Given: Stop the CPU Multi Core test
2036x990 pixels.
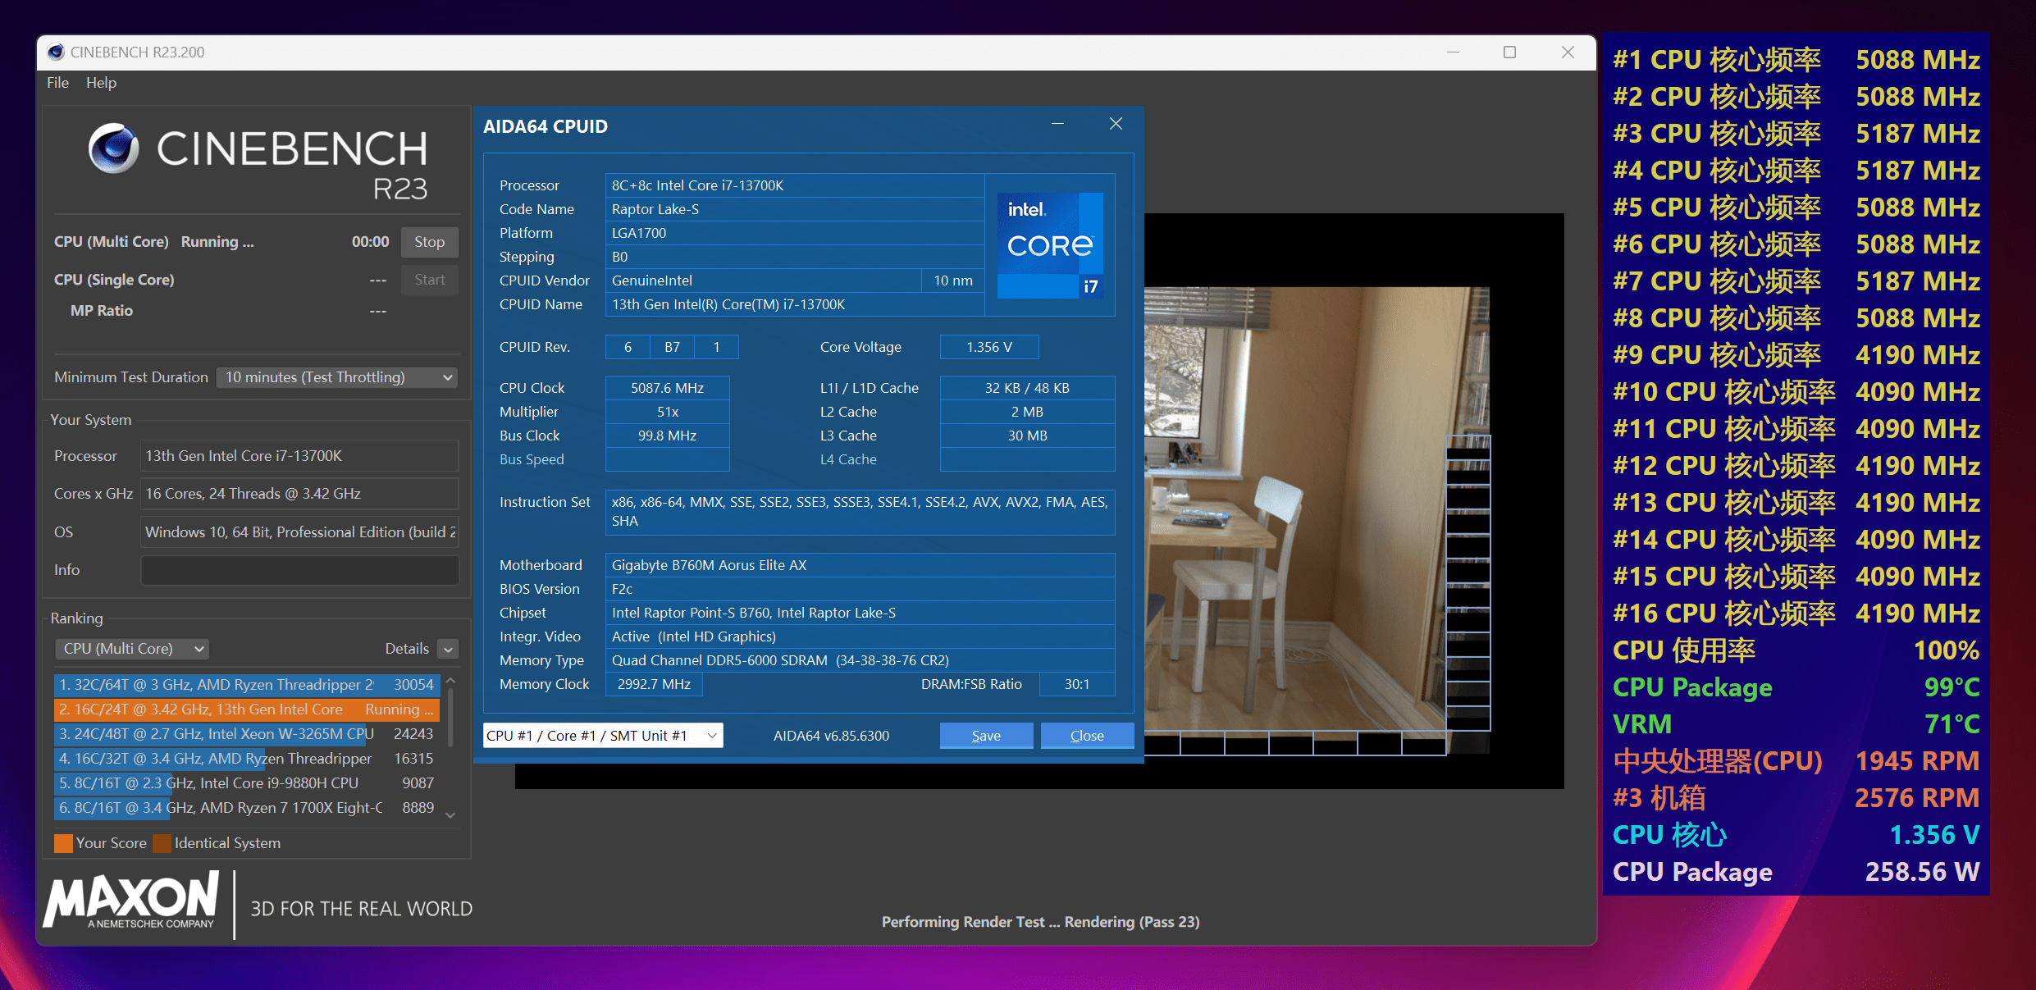Looking at the screenshot, I should (429, 242).
